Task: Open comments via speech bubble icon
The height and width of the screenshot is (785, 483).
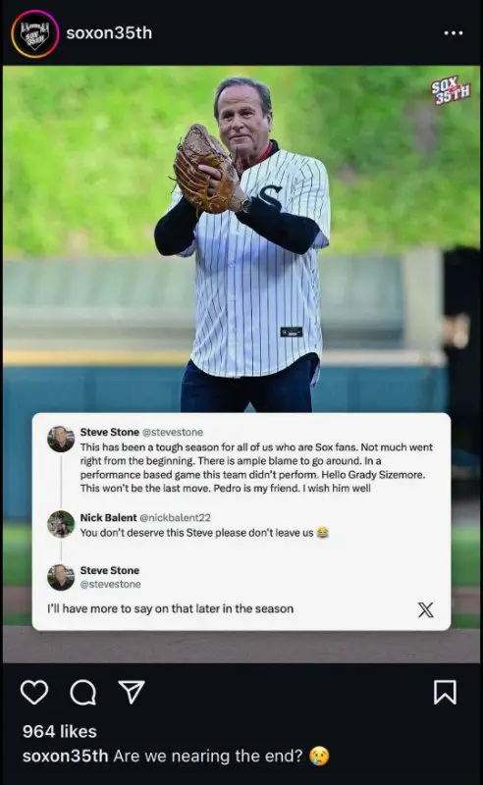Action: (82, 693)
